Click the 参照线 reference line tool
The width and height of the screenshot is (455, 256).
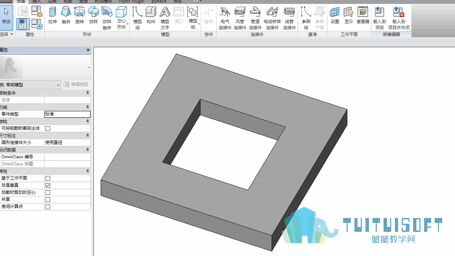tap(306, 18)
